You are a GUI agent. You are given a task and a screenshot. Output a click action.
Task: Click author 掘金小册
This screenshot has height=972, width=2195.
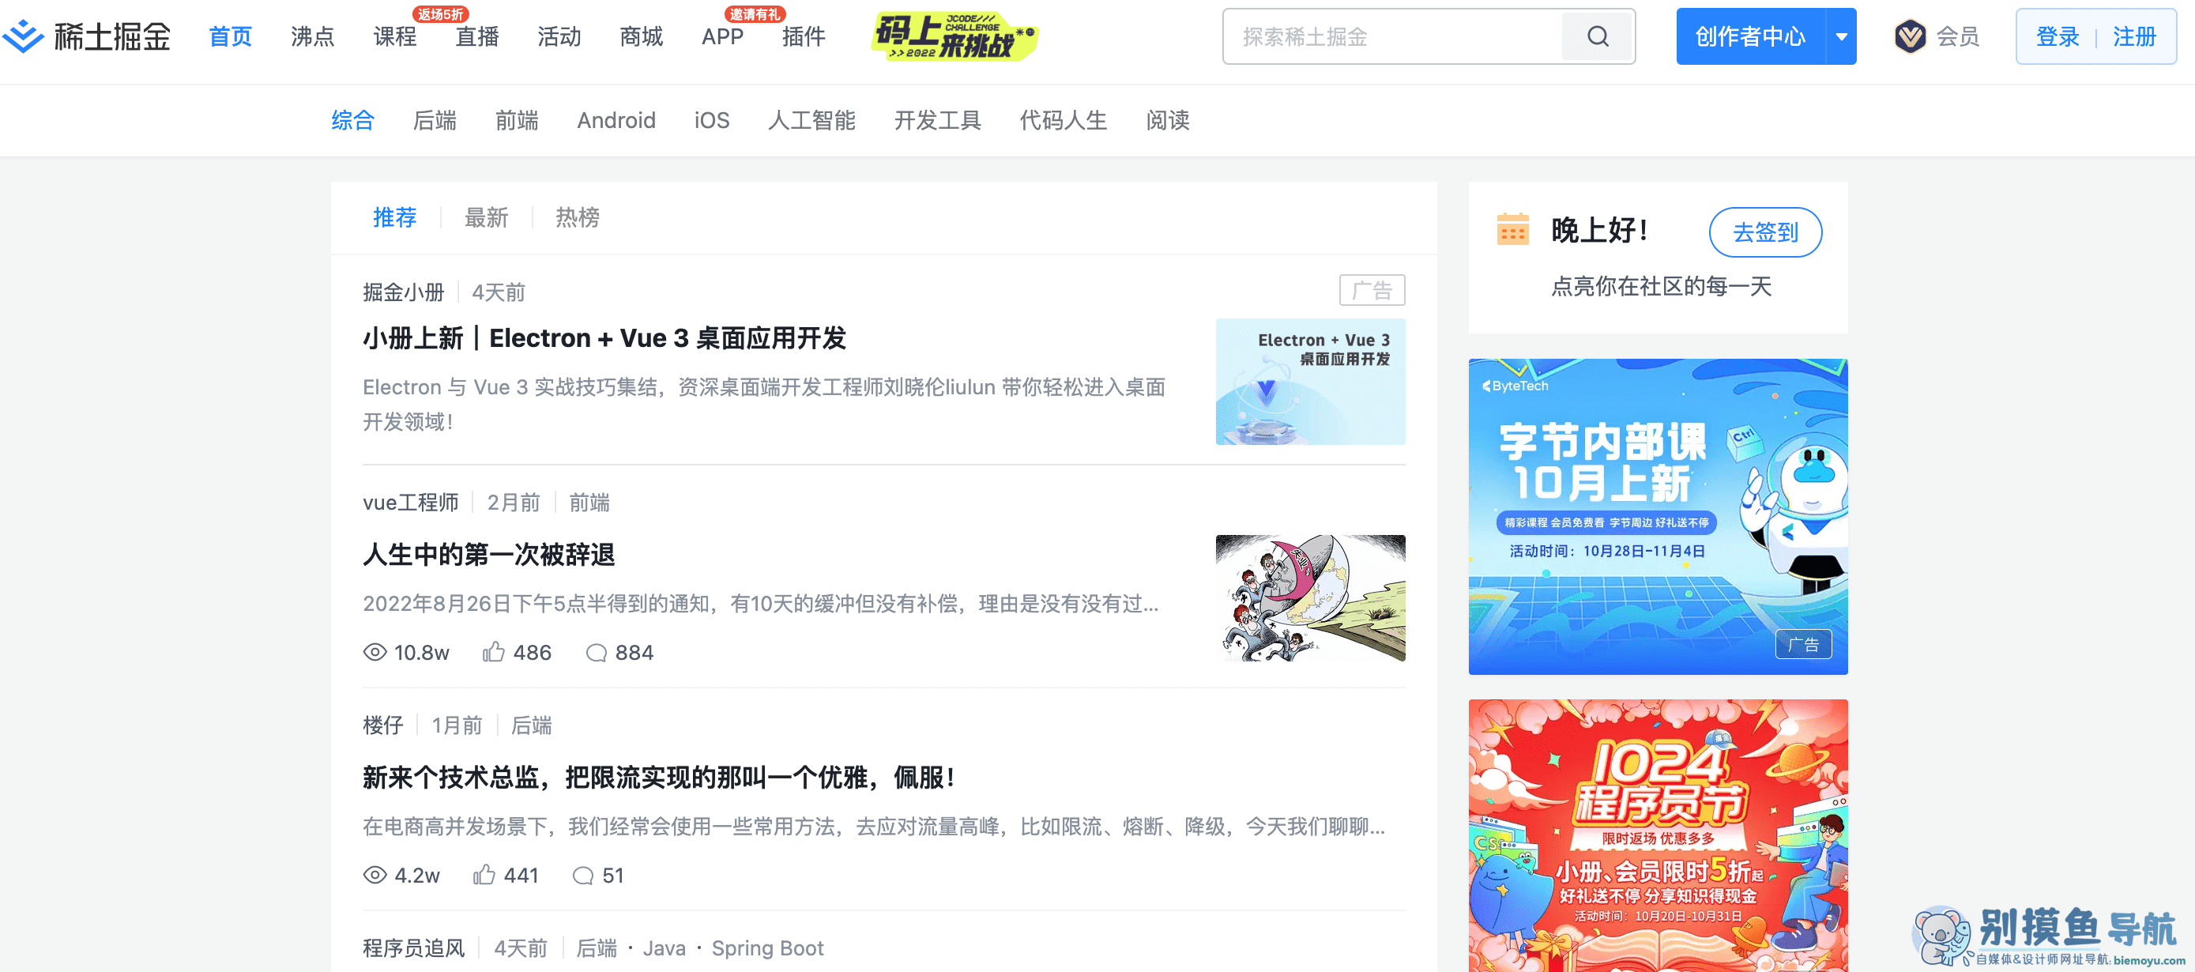[403, 292]
